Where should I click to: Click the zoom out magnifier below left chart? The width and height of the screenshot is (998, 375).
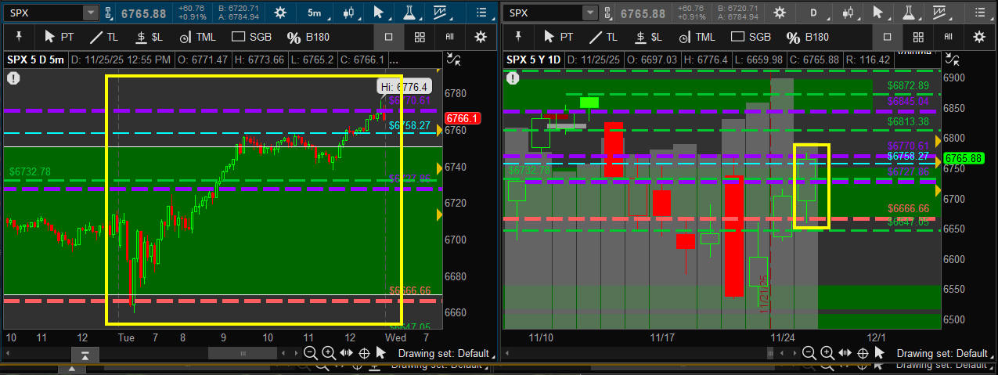tap(311, 353)
